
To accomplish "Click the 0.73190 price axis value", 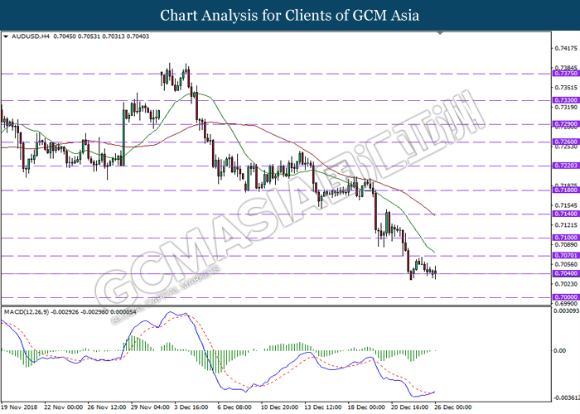I will pos(566,107).
